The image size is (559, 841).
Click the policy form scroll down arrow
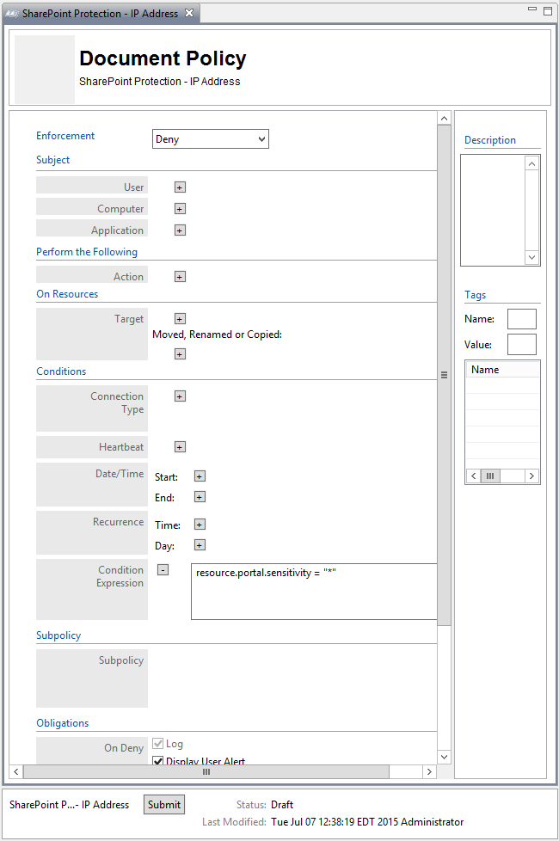coord(445,757)
